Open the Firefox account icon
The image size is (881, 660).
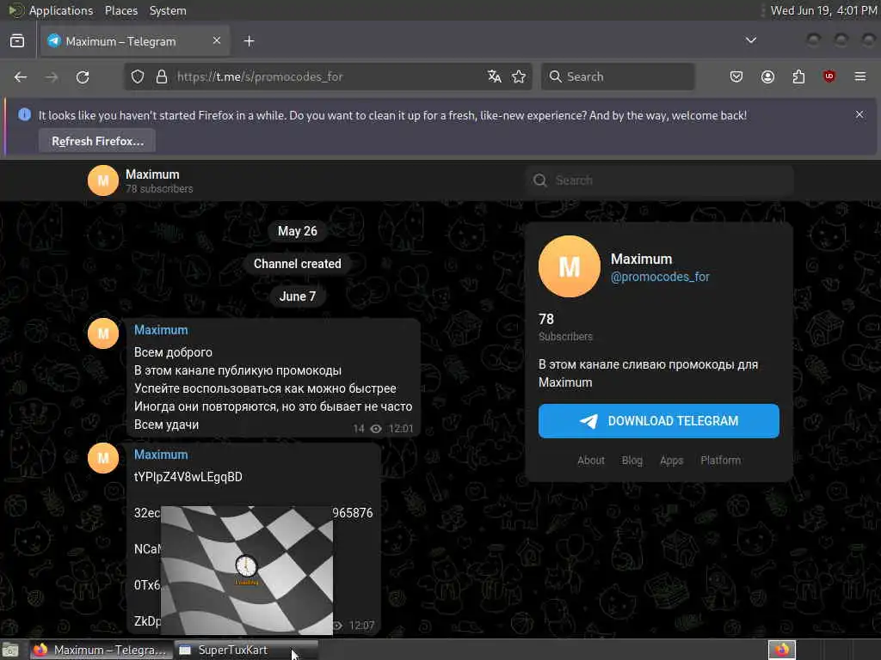pyautogui.click(x=767, y=76)
